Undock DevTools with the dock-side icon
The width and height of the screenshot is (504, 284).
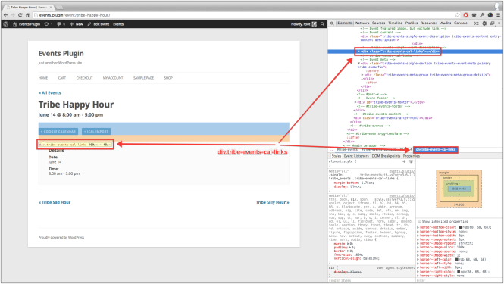pyautogui.click(x=492, y=23)
